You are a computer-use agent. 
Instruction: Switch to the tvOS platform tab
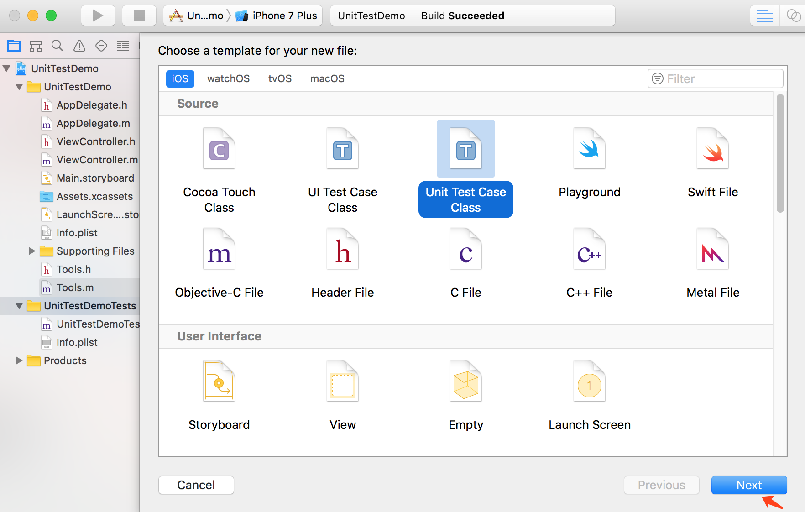point(280,78)
